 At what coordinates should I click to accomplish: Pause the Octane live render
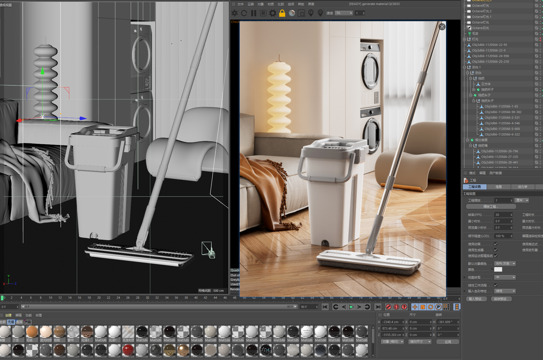click(254, 13)
